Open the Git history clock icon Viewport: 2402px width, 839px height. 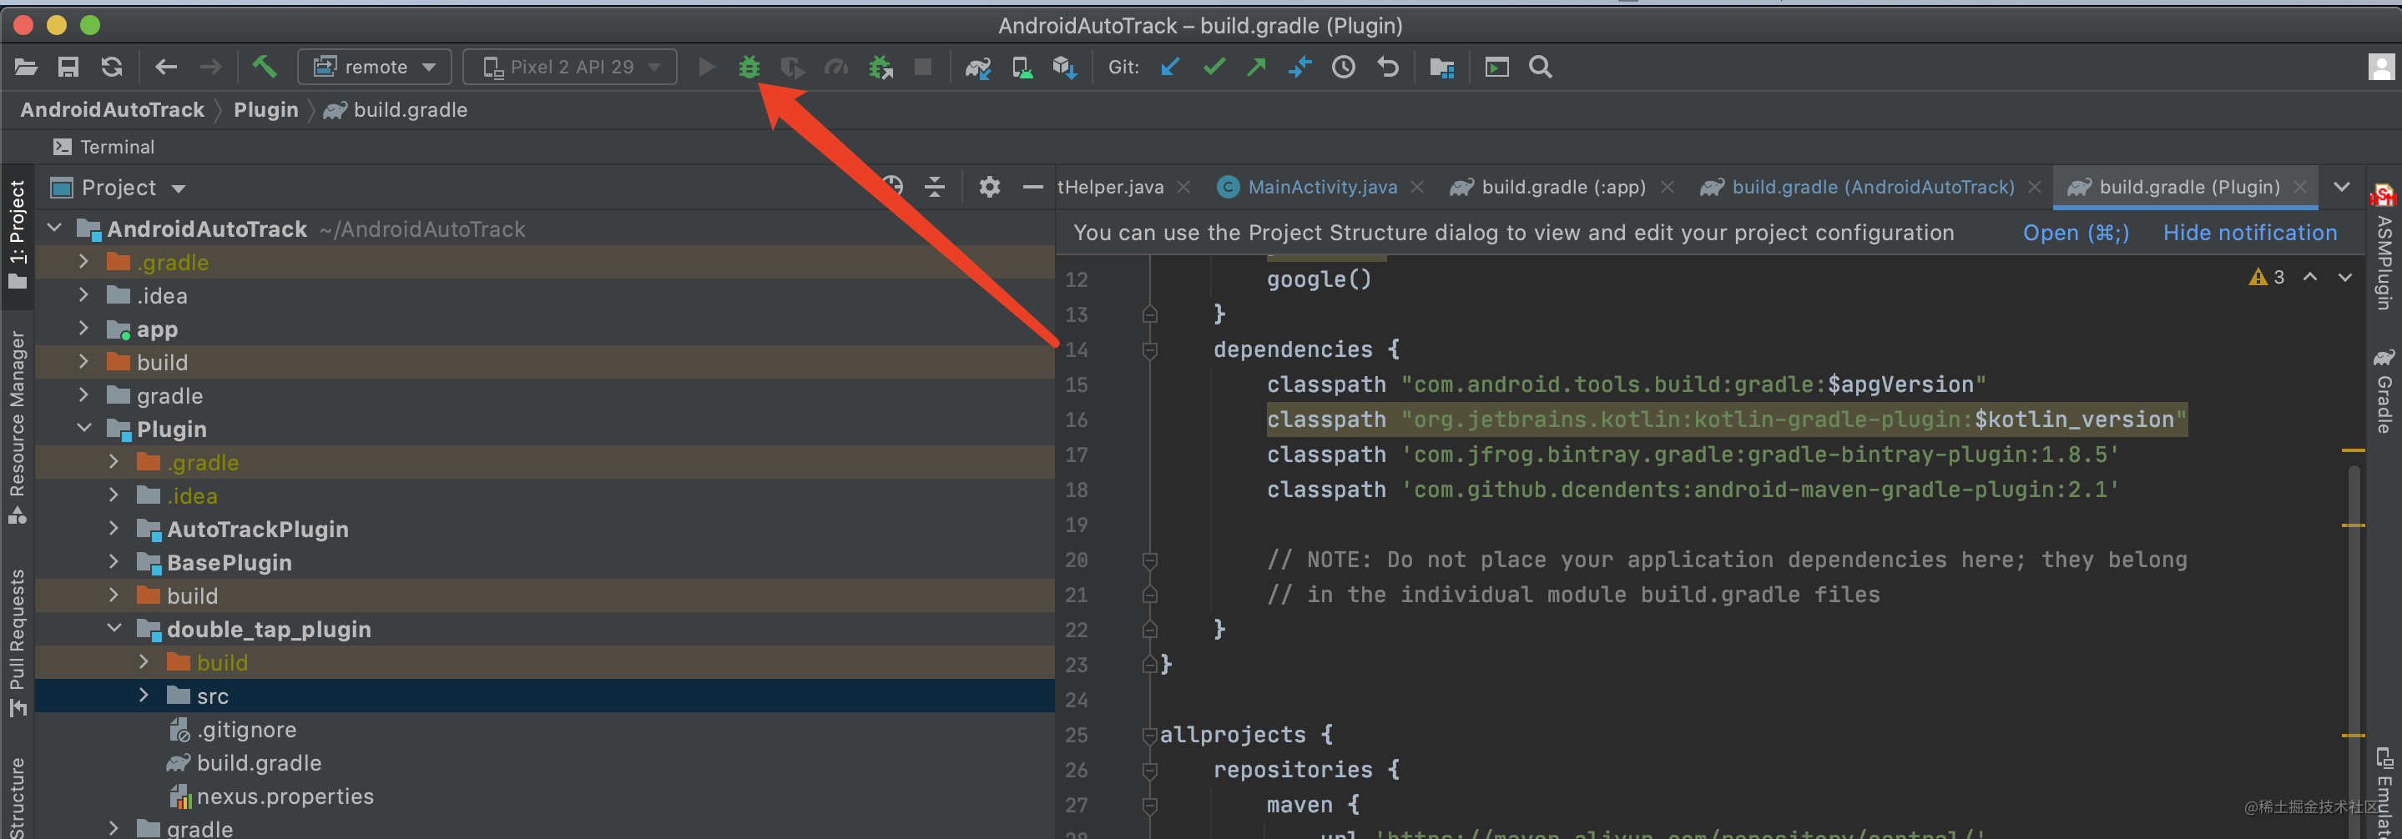1343,66
